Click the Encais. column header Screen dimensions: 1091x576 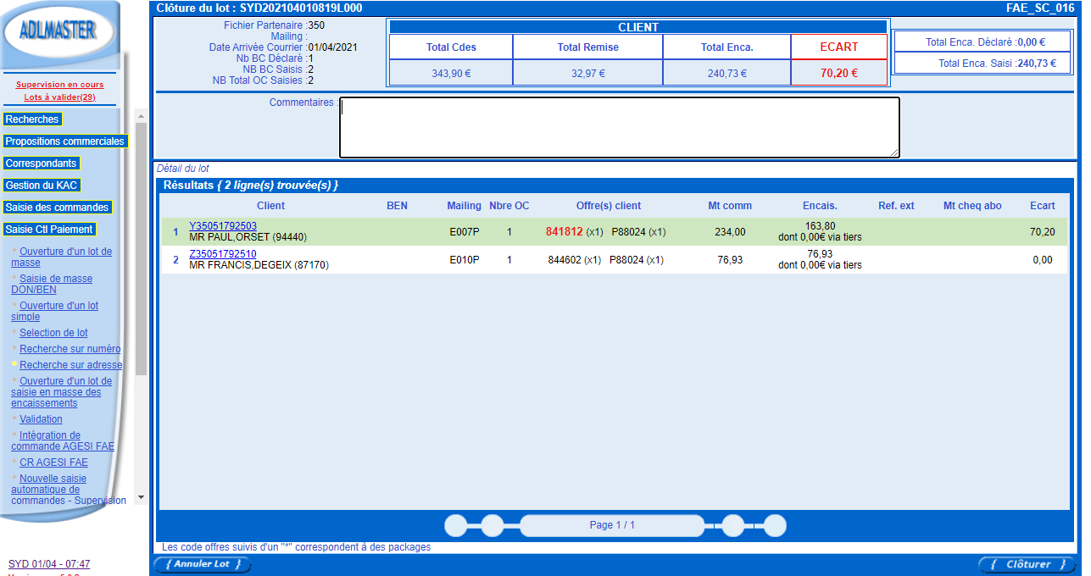coord(820,206)
